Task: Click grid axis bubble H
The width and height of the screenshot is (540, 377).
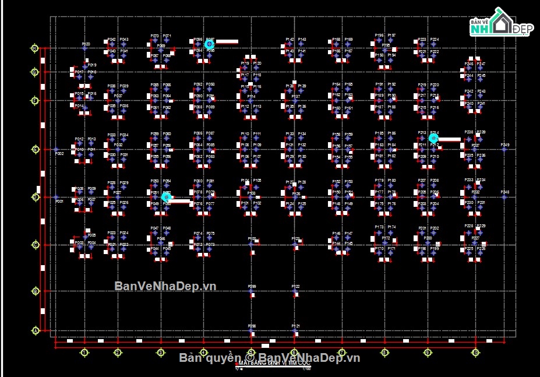Action: [35, 48]
